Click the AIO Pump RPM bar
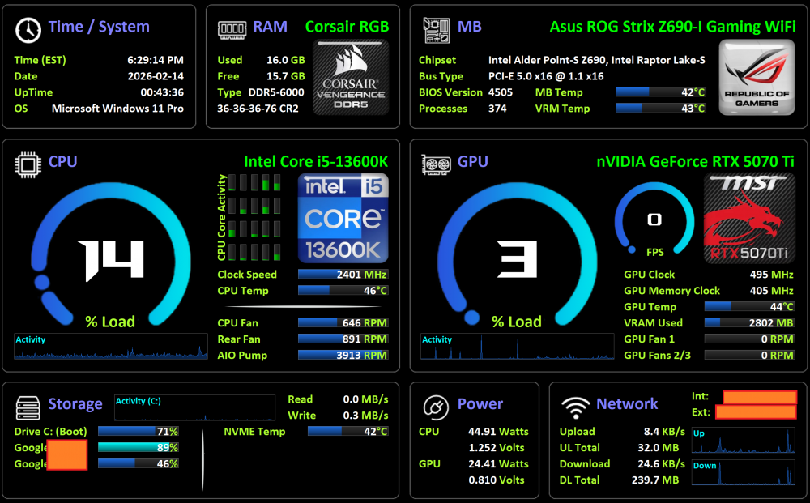 click(x=343, y=356)
